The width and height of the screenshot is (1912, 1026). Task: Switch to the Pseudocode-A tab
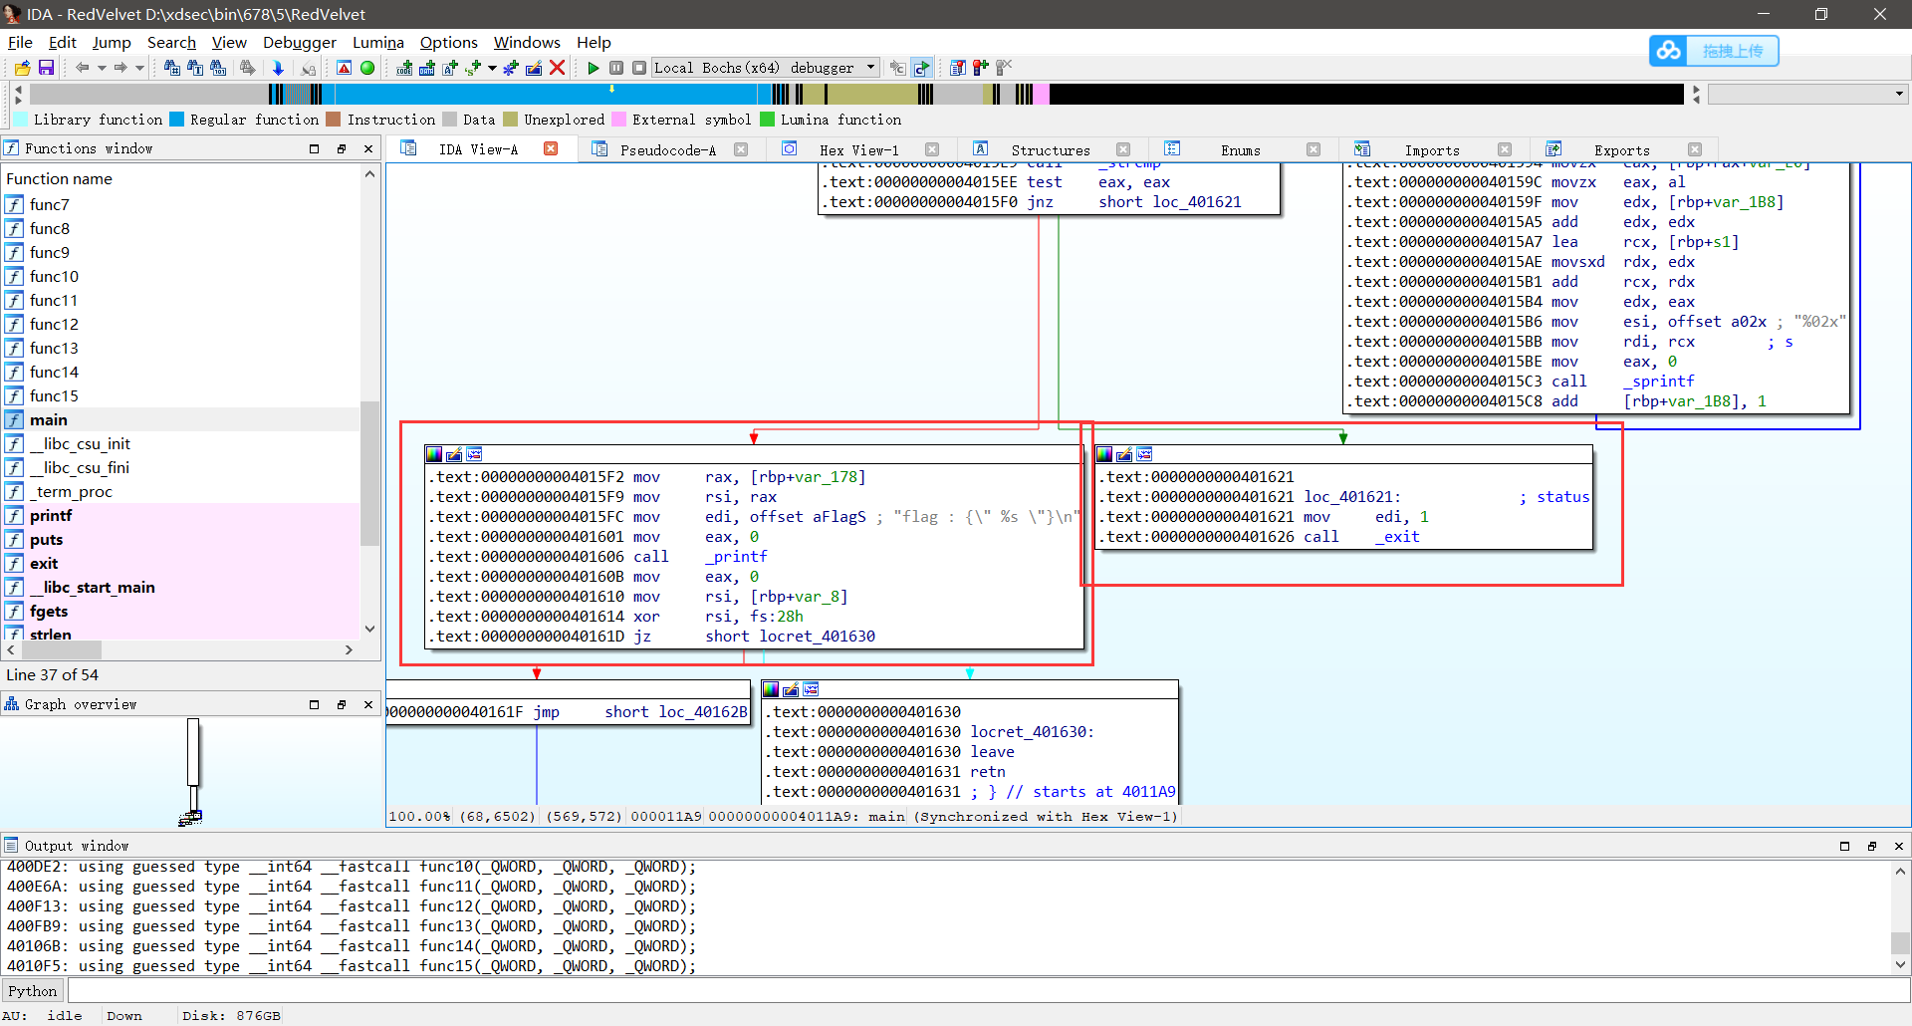click(667, 149)
